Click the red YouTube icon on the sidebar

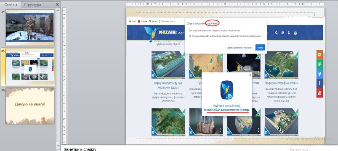[x=319, y=93]
